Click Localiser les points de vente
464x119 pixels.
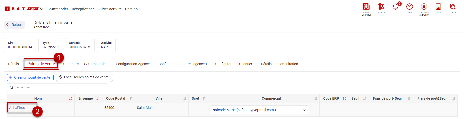pyautogui.click(x=84, y=77)
